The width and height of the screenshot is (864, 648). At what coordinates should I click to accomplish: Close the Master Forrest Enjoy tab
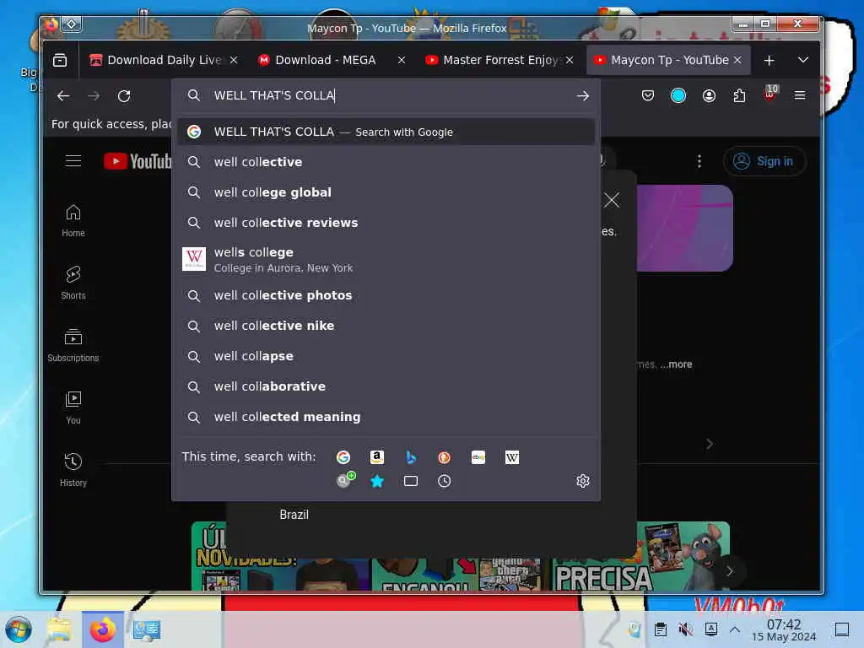coord(570,60)
